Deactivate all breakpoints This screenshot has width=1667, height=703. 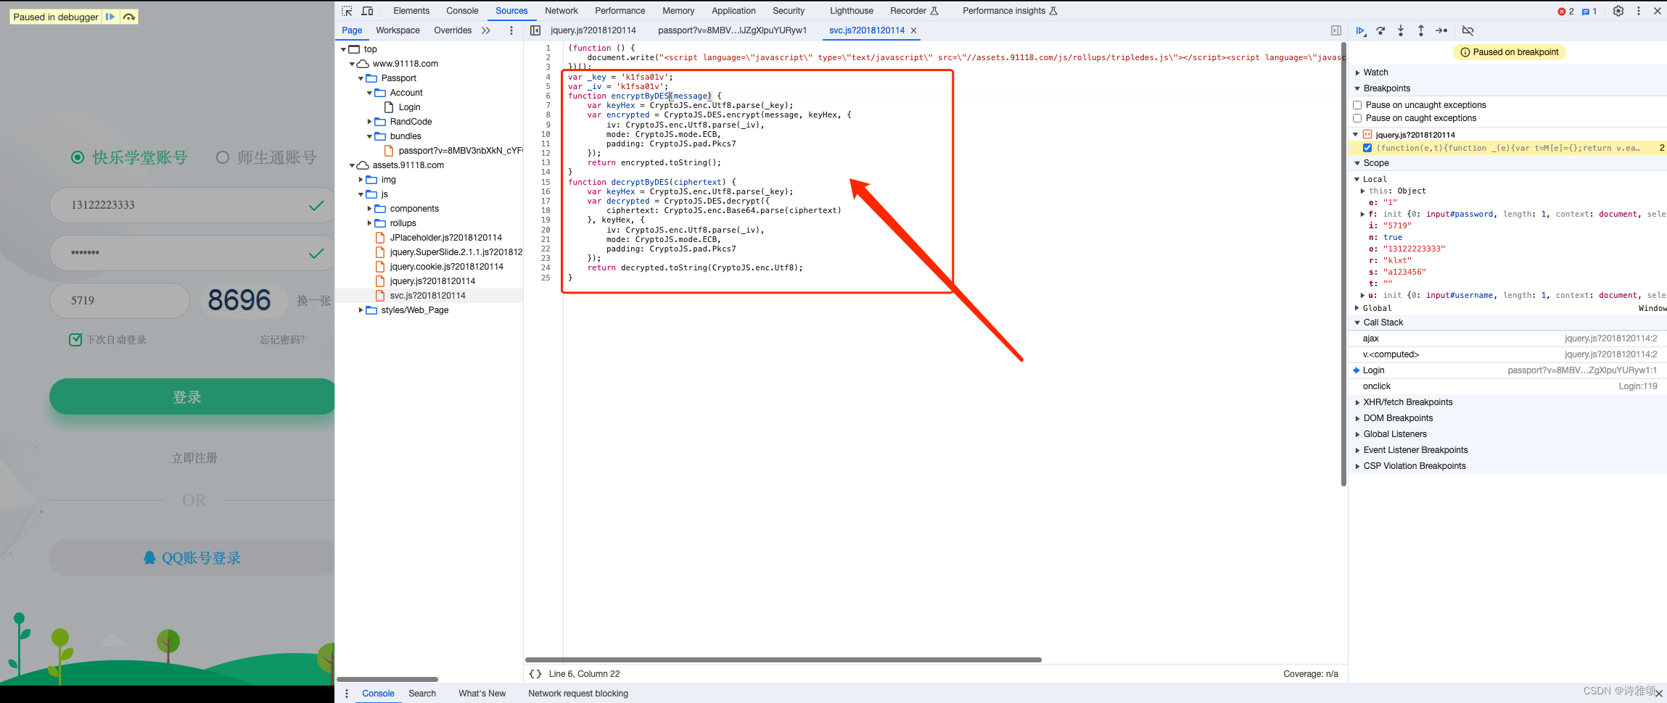1468,30
